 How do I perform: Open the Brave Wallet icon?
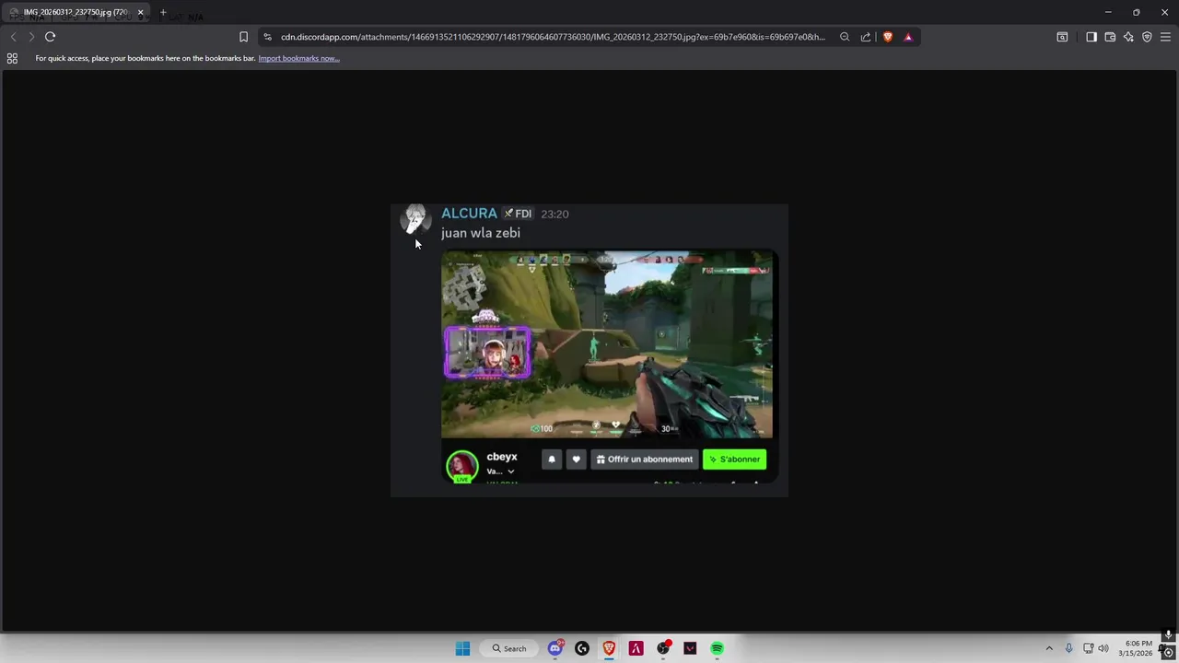click(x=1110, y=37)
